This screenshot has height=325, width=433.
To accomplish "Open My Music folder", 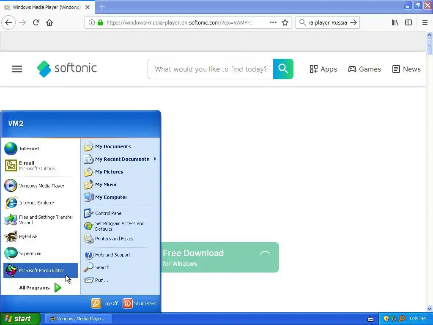I will pos(121,185).
